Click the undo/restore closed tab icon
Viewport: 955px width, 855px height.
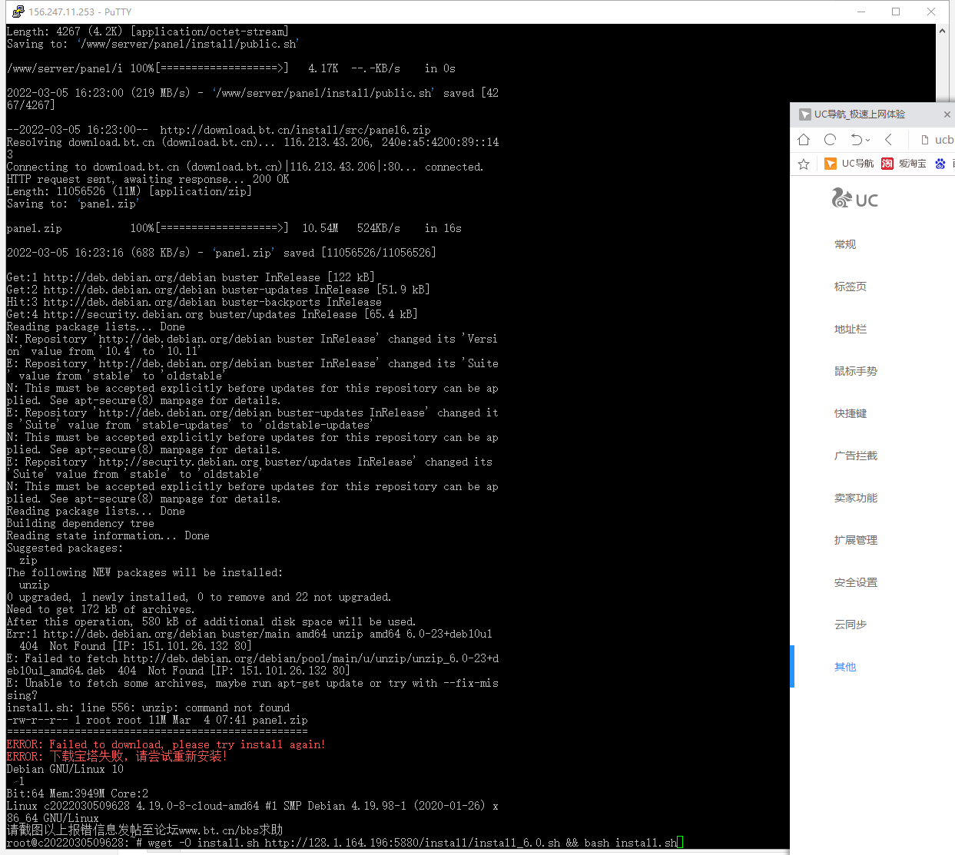click(x=857, y=139)
